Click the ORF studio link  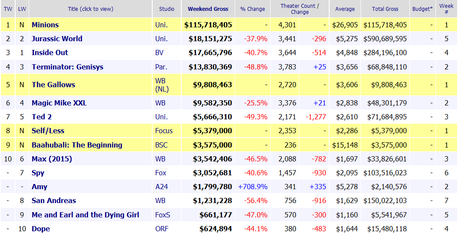click(162, 229)
